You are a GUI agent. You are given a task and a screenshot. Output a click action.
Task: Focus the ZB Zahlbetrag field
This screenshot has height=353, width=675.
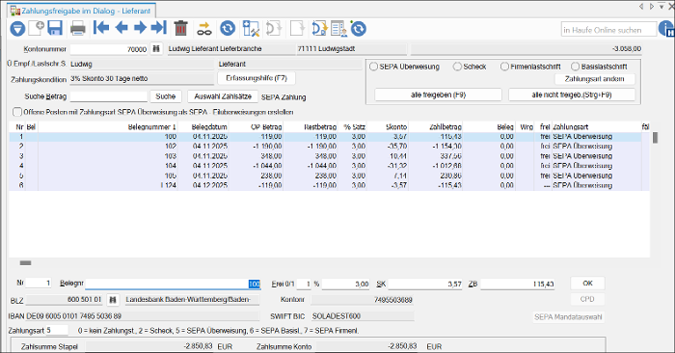[x=518, y=285]
